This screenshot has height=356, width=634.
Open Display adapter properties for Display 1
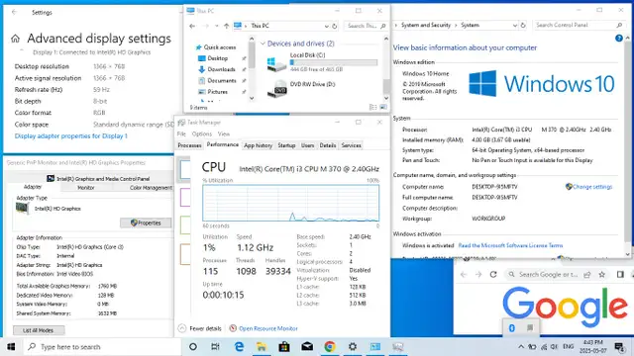click(x=70, y=136)
